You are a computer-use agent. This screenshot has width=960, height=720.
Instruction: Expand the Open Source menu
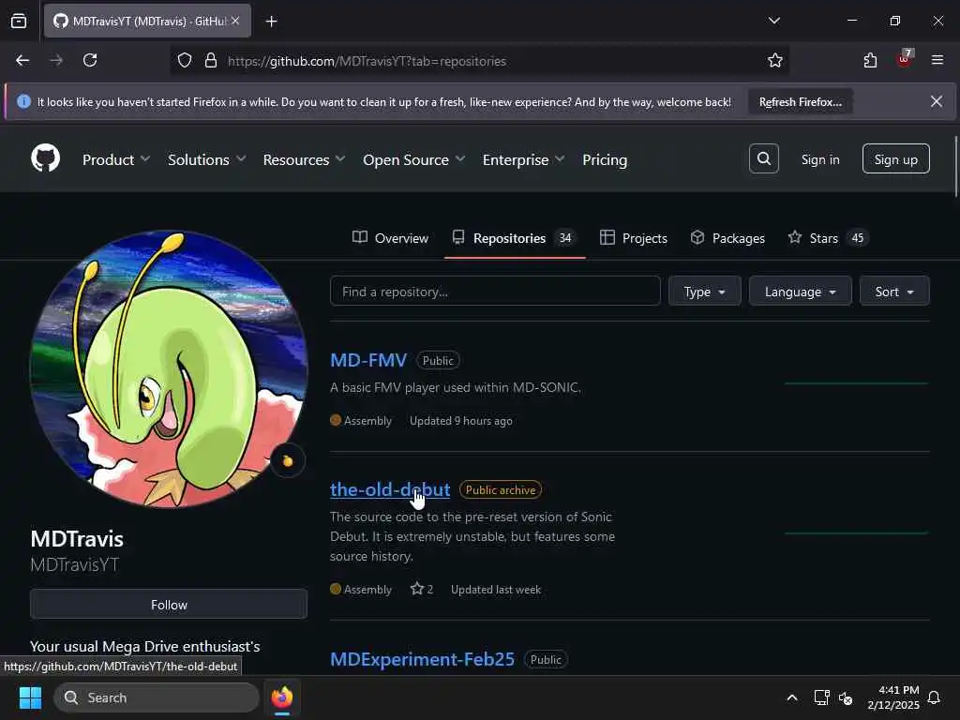(x=413, y=159)
